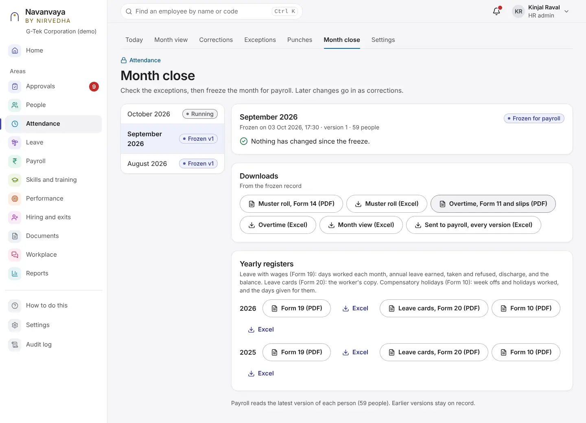
Task: Open sidebar Settings gear icon
Action: coord(15,325)
